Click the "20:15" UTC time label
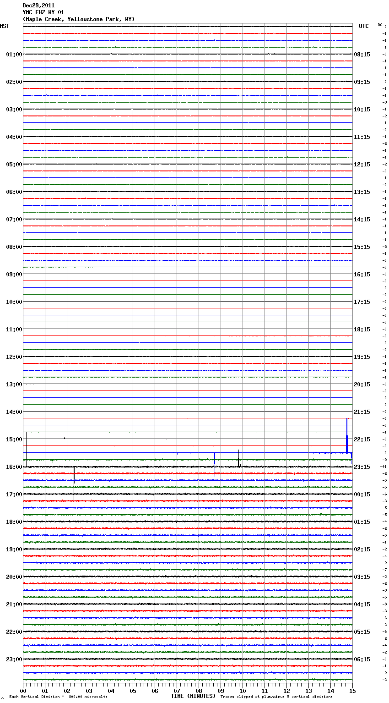 362,384
